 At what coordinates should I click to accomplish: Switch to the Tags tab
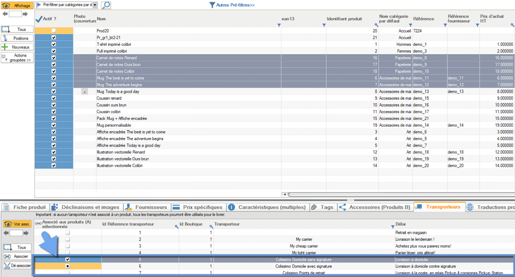click(x=322, y=207)
